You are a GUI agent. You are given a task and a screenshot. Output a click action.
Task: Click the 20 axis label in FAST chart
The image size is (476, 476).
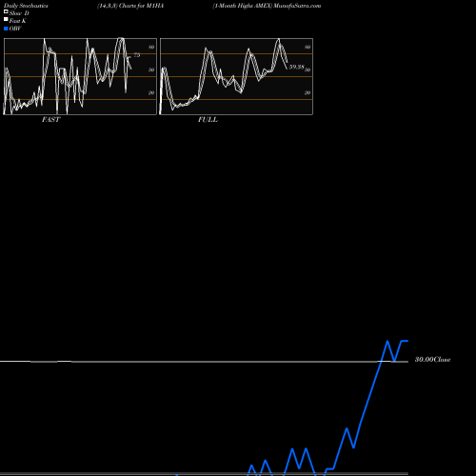coord(151,92)
